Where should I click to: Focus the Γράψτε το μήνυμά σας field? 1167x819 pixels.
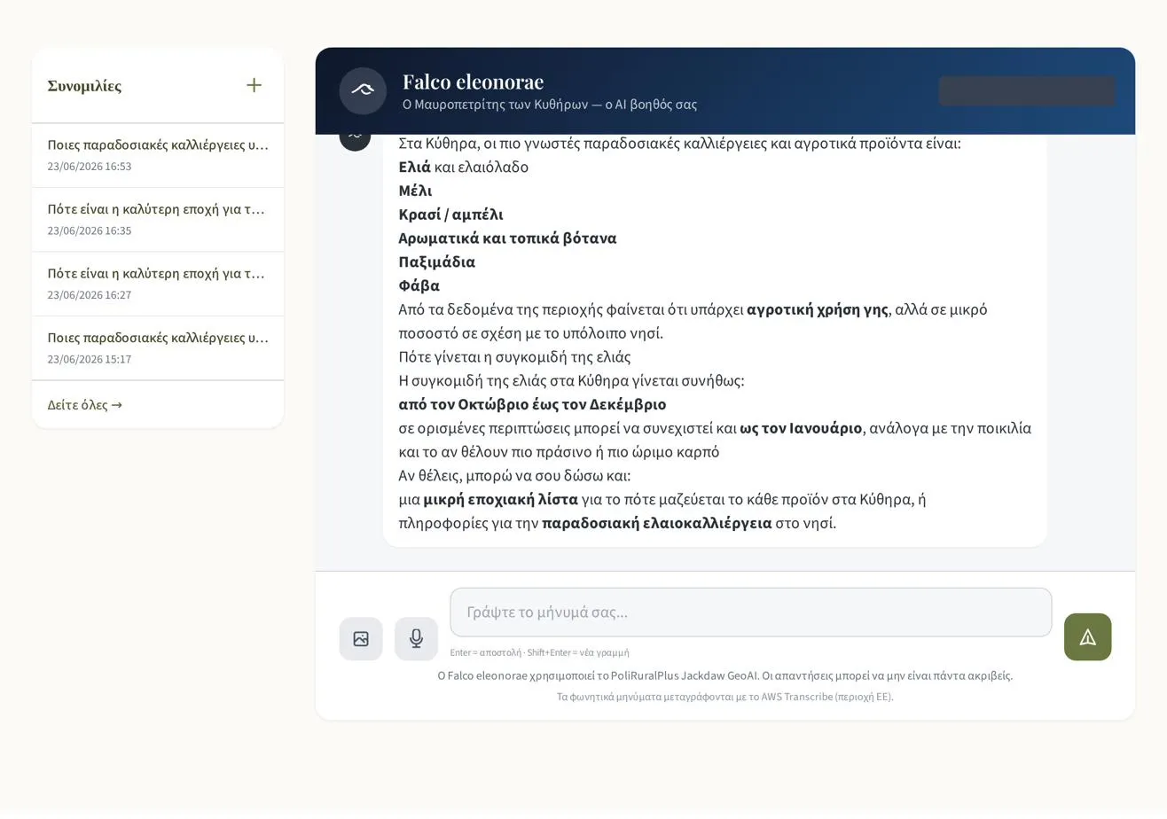click(x=750, y=612)
